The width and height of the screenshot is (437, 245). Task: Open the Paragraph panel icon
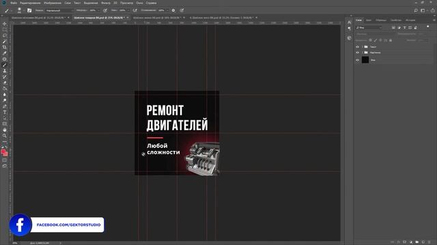click(349, 29)
